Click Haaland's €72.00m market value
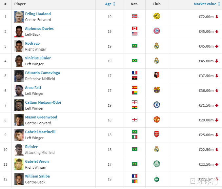Screen dimensions: 222x189 206,17
